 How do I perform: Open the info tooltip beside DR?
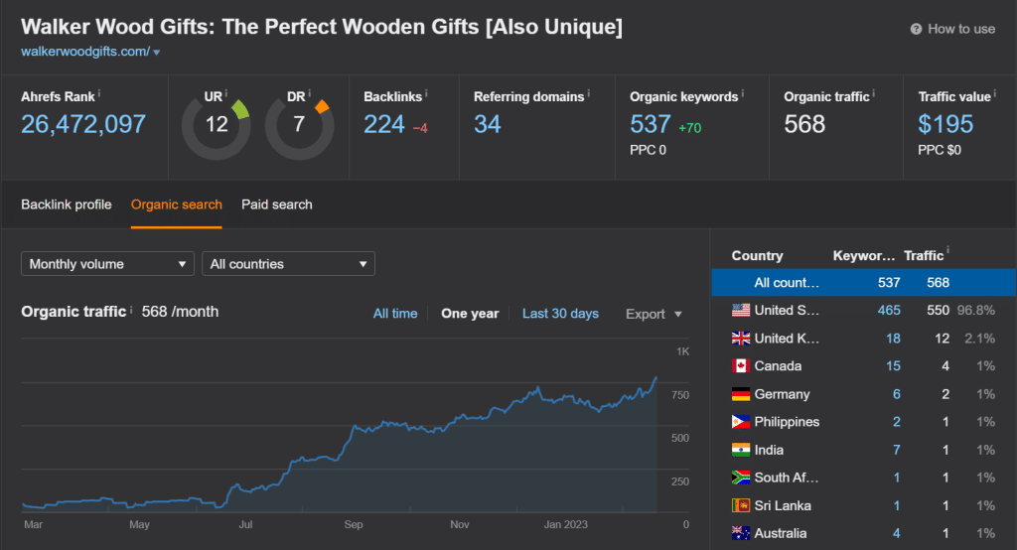[x=310, y=94]
